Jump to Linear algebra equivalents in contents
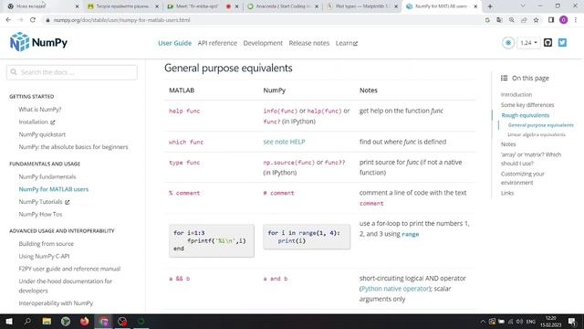 [x=537, y=134]
